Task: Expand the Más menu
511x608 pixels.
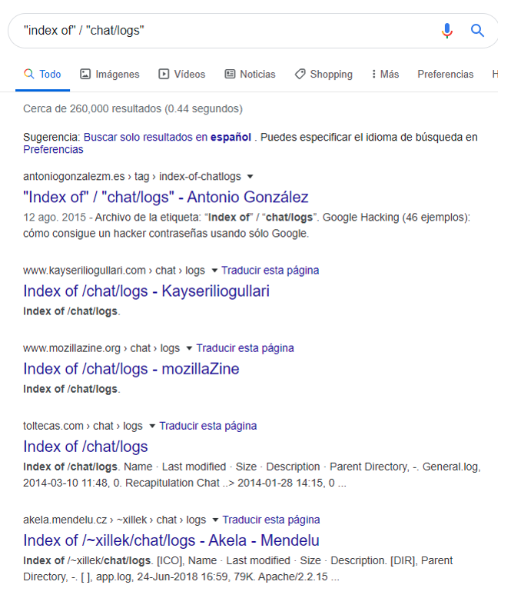Action: click(385, 75)
